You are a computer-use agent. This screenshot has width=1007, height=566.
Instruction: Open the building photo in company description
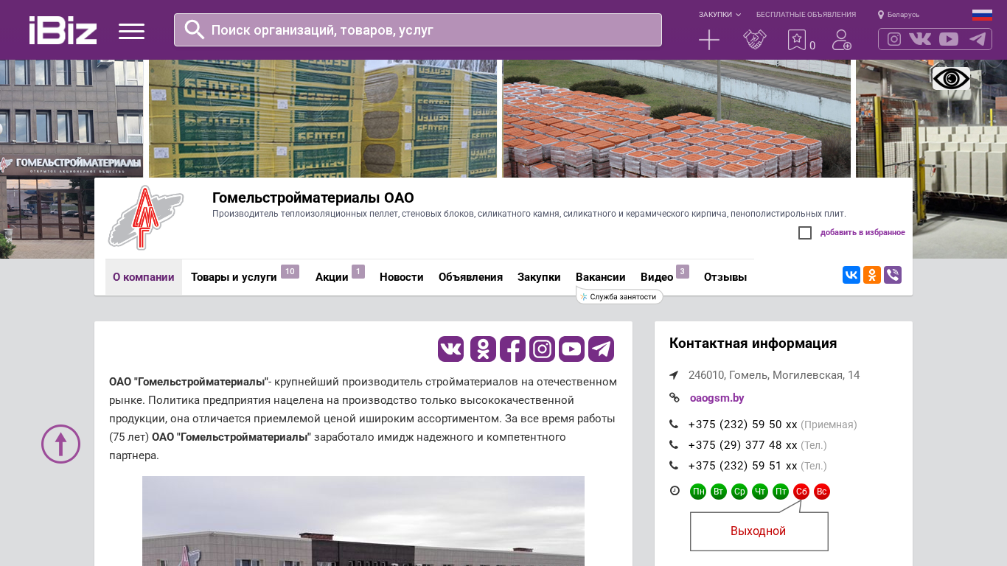363,521
